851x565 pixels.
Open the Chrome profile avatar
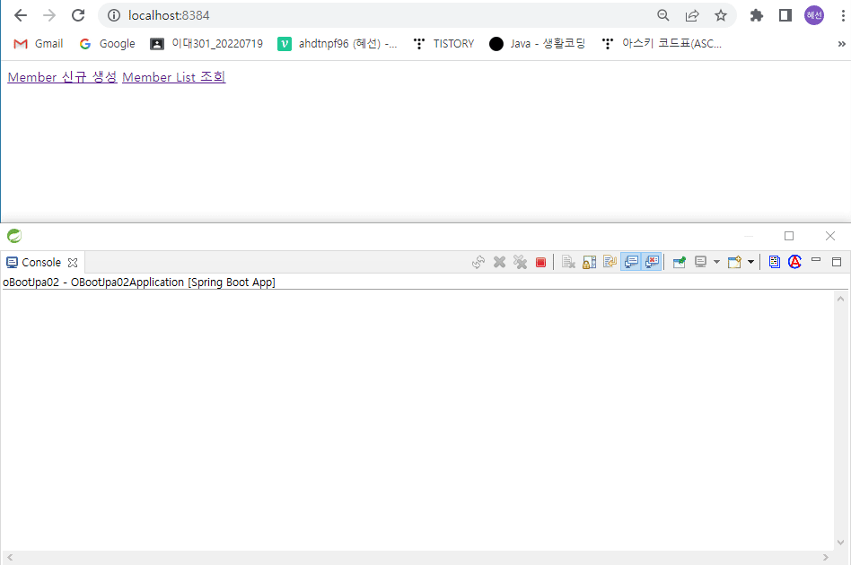pyautogui.click(x=813, y=15)
